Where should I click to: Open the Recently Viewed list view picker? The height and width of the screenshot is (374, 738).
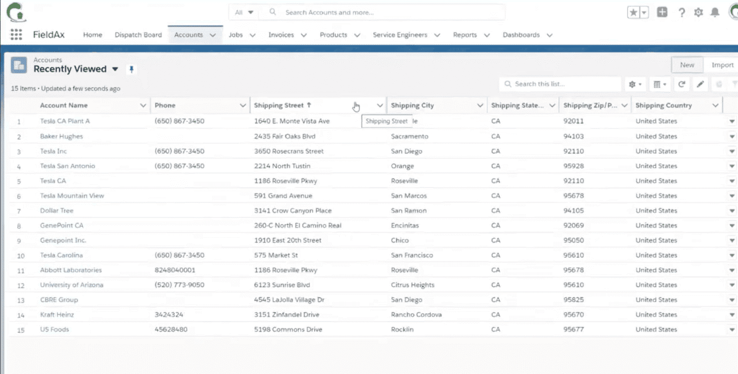[x=115, y=69]
